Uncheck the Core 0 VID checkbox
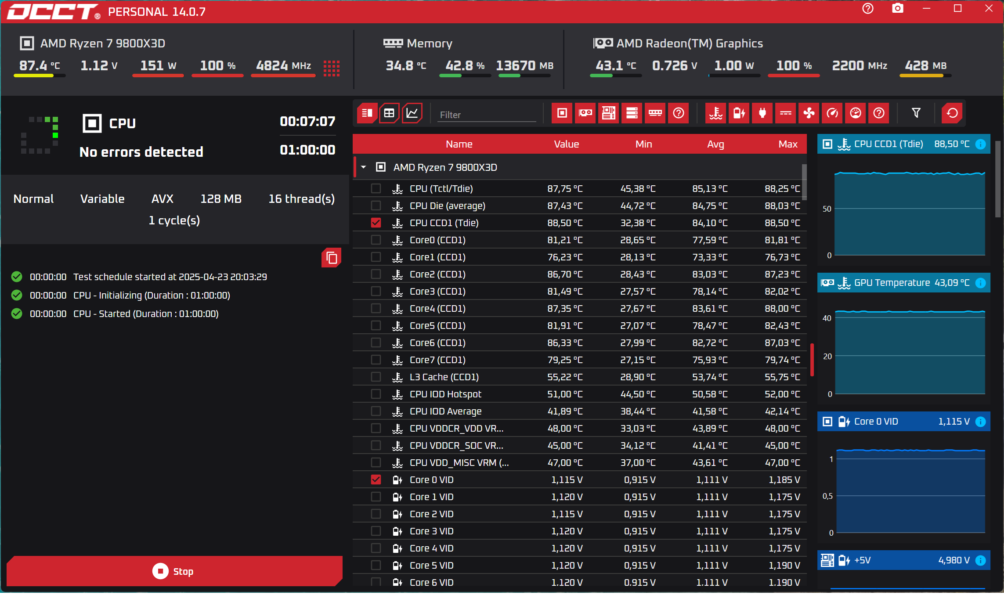This screenshot has width=1004, height=613. click(376, 480)
